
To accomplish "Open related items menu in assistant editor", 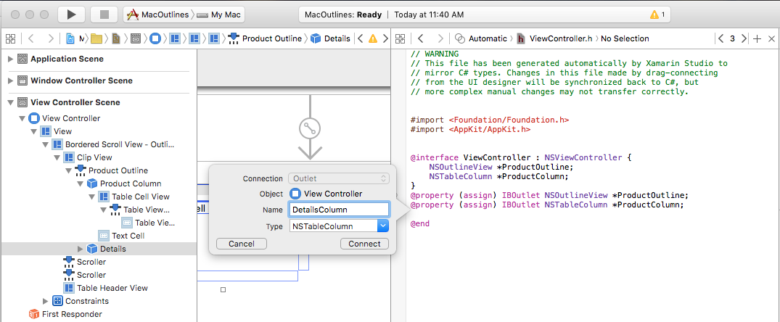I will [x=400, y=38].
